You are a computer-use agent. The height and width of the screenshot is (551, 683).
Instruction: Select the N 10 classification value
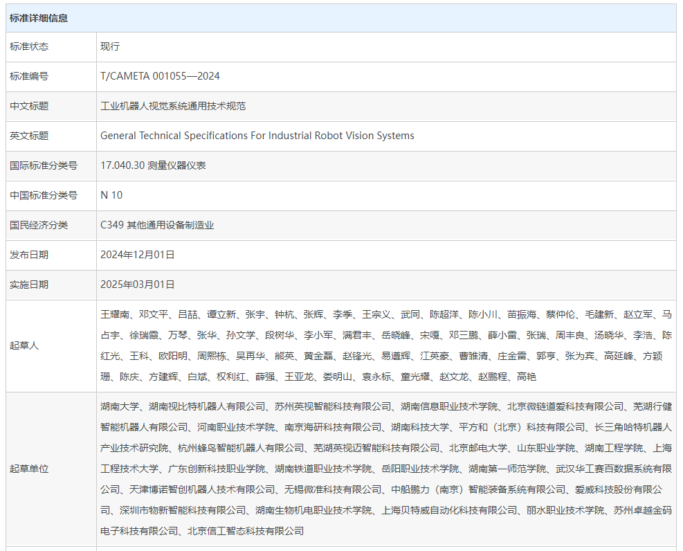point(111,196)
